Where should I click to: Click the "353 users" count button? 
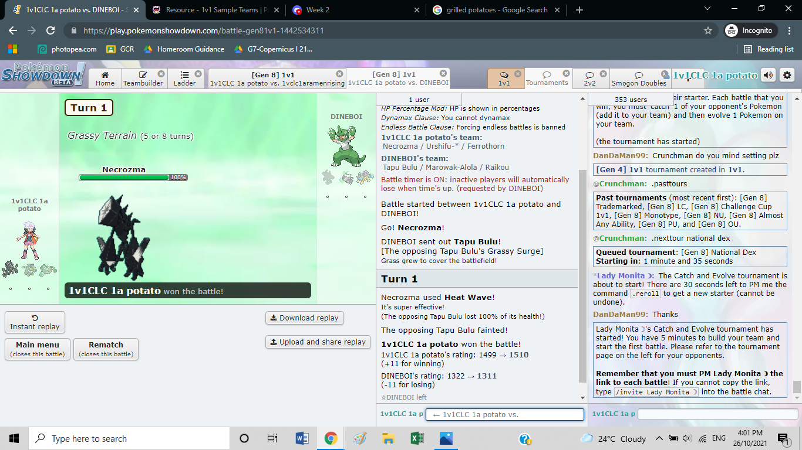tap(630, 100)
